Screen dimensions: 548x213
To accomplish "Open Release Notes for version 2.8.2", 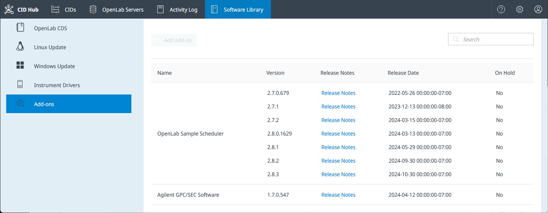I will (338, 161).
